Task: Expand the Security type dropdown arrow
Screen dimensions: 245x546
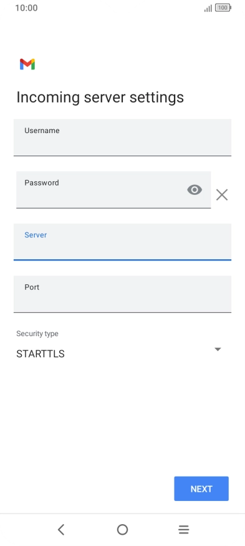Action: point(218,349)
